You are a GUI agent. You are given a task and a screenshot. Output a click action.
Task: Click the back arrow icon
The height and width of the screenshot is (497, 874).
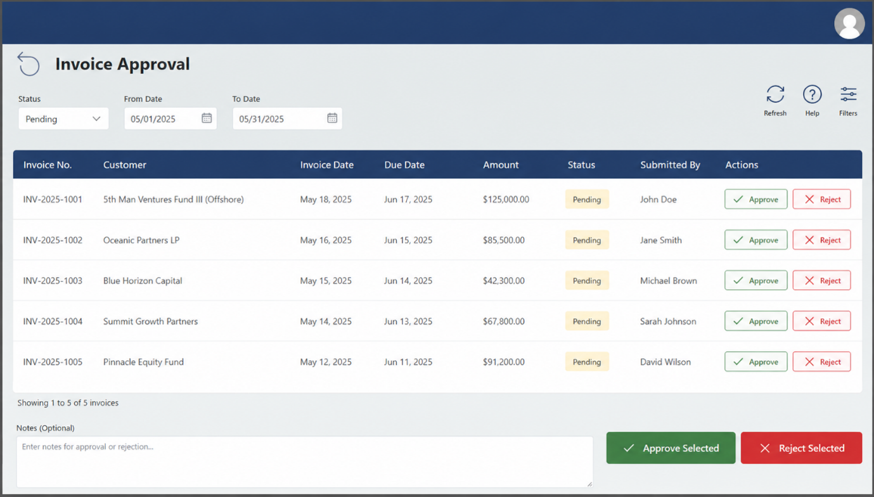coord(29,64)
